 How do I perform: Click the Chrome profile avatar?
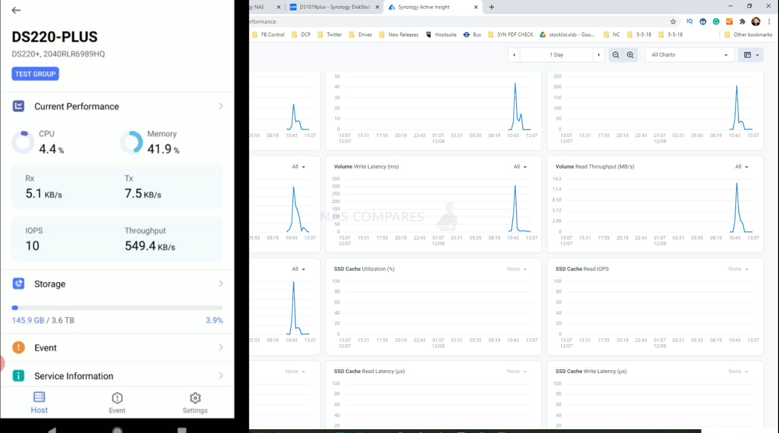tap(756, 22)
